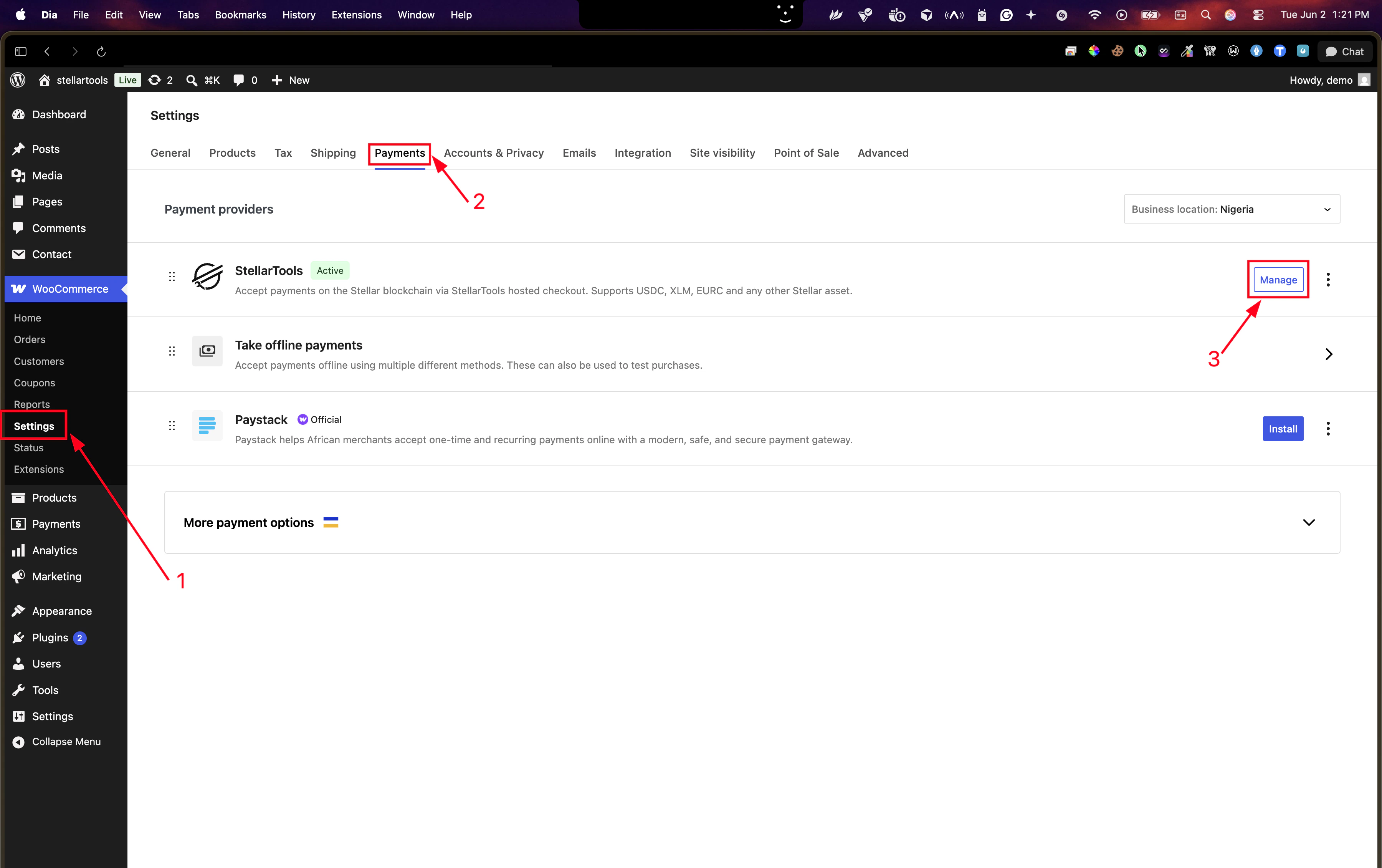Open comments bubble in admin bar
This screenshot has width=1382, height=868.
[246, 80]
